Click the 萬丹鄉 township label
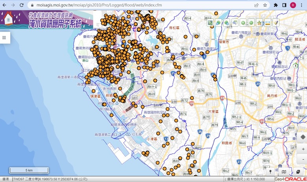Screen dimensions: 307x182 tap(272, 96)
